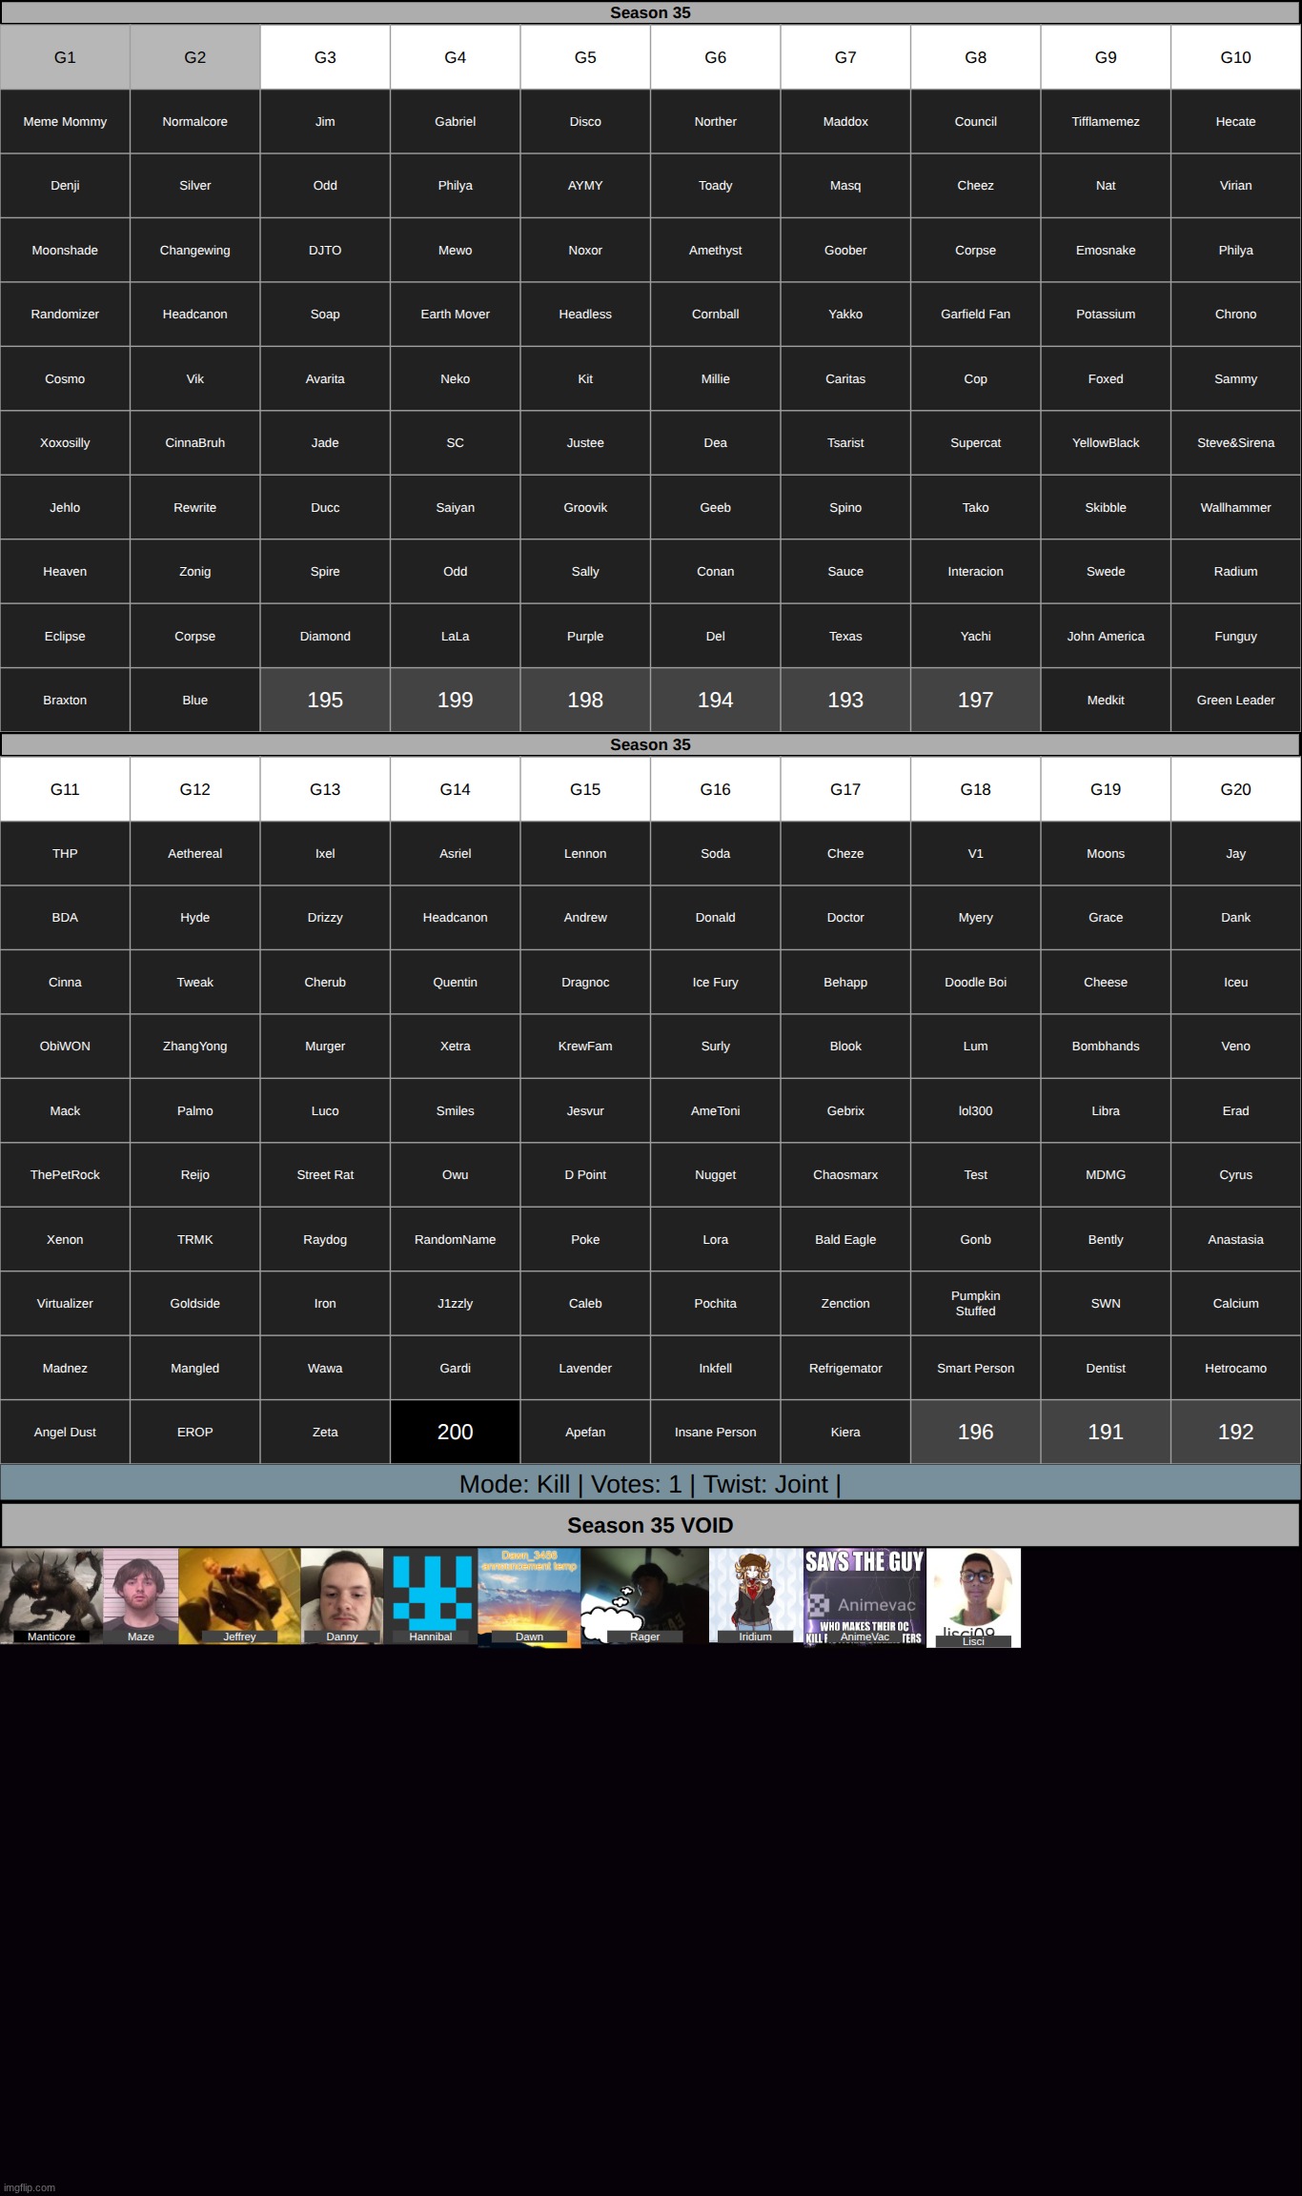
Task: Click the Rager avatar image
Action: (x=644, y=1595)
